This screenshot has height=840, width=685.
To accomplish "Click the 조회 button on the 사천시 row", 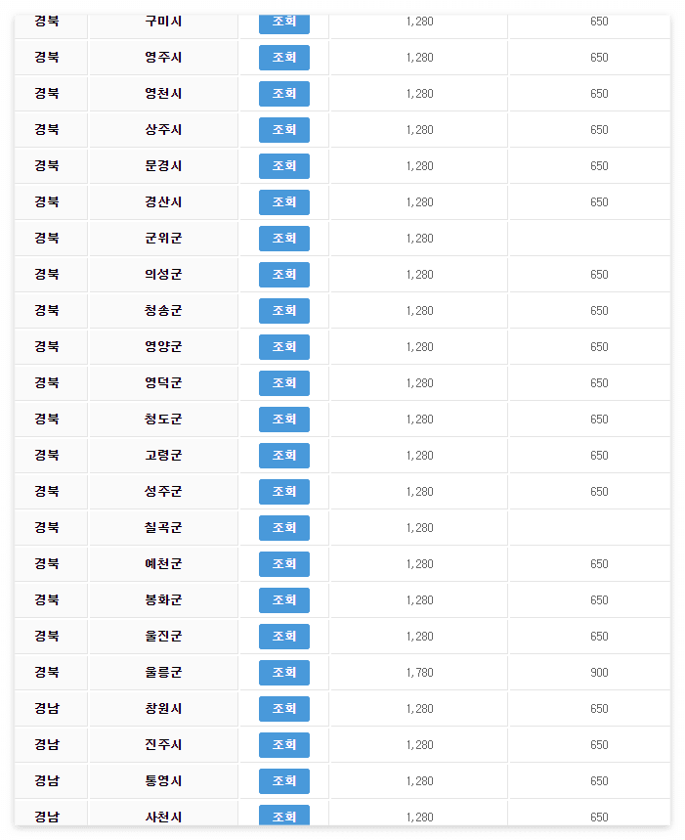I will (x=283, y=817).
